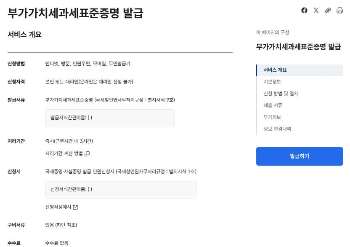Copy the page link using the paperclip icon
This screenshot has width=350, height=247.
pos(328,10)
